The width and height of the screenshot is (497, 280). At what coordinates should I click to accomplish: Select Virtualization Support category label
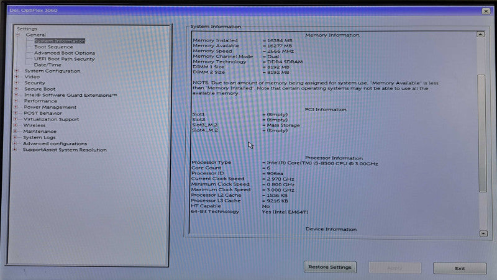[51, 119]
